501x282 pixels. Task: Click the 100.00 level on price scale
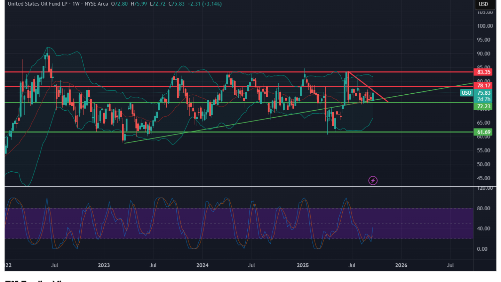pos(485,26)
